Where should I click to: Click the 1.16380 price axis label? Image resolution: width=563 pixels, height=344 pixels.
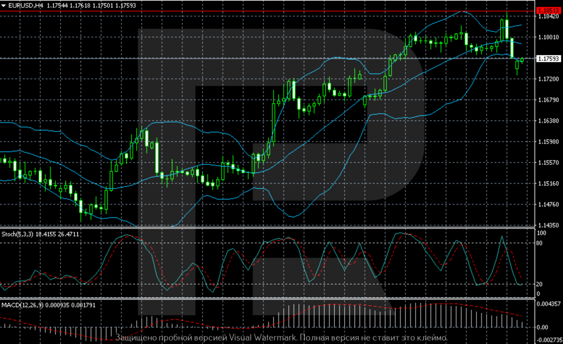point(547,121)
